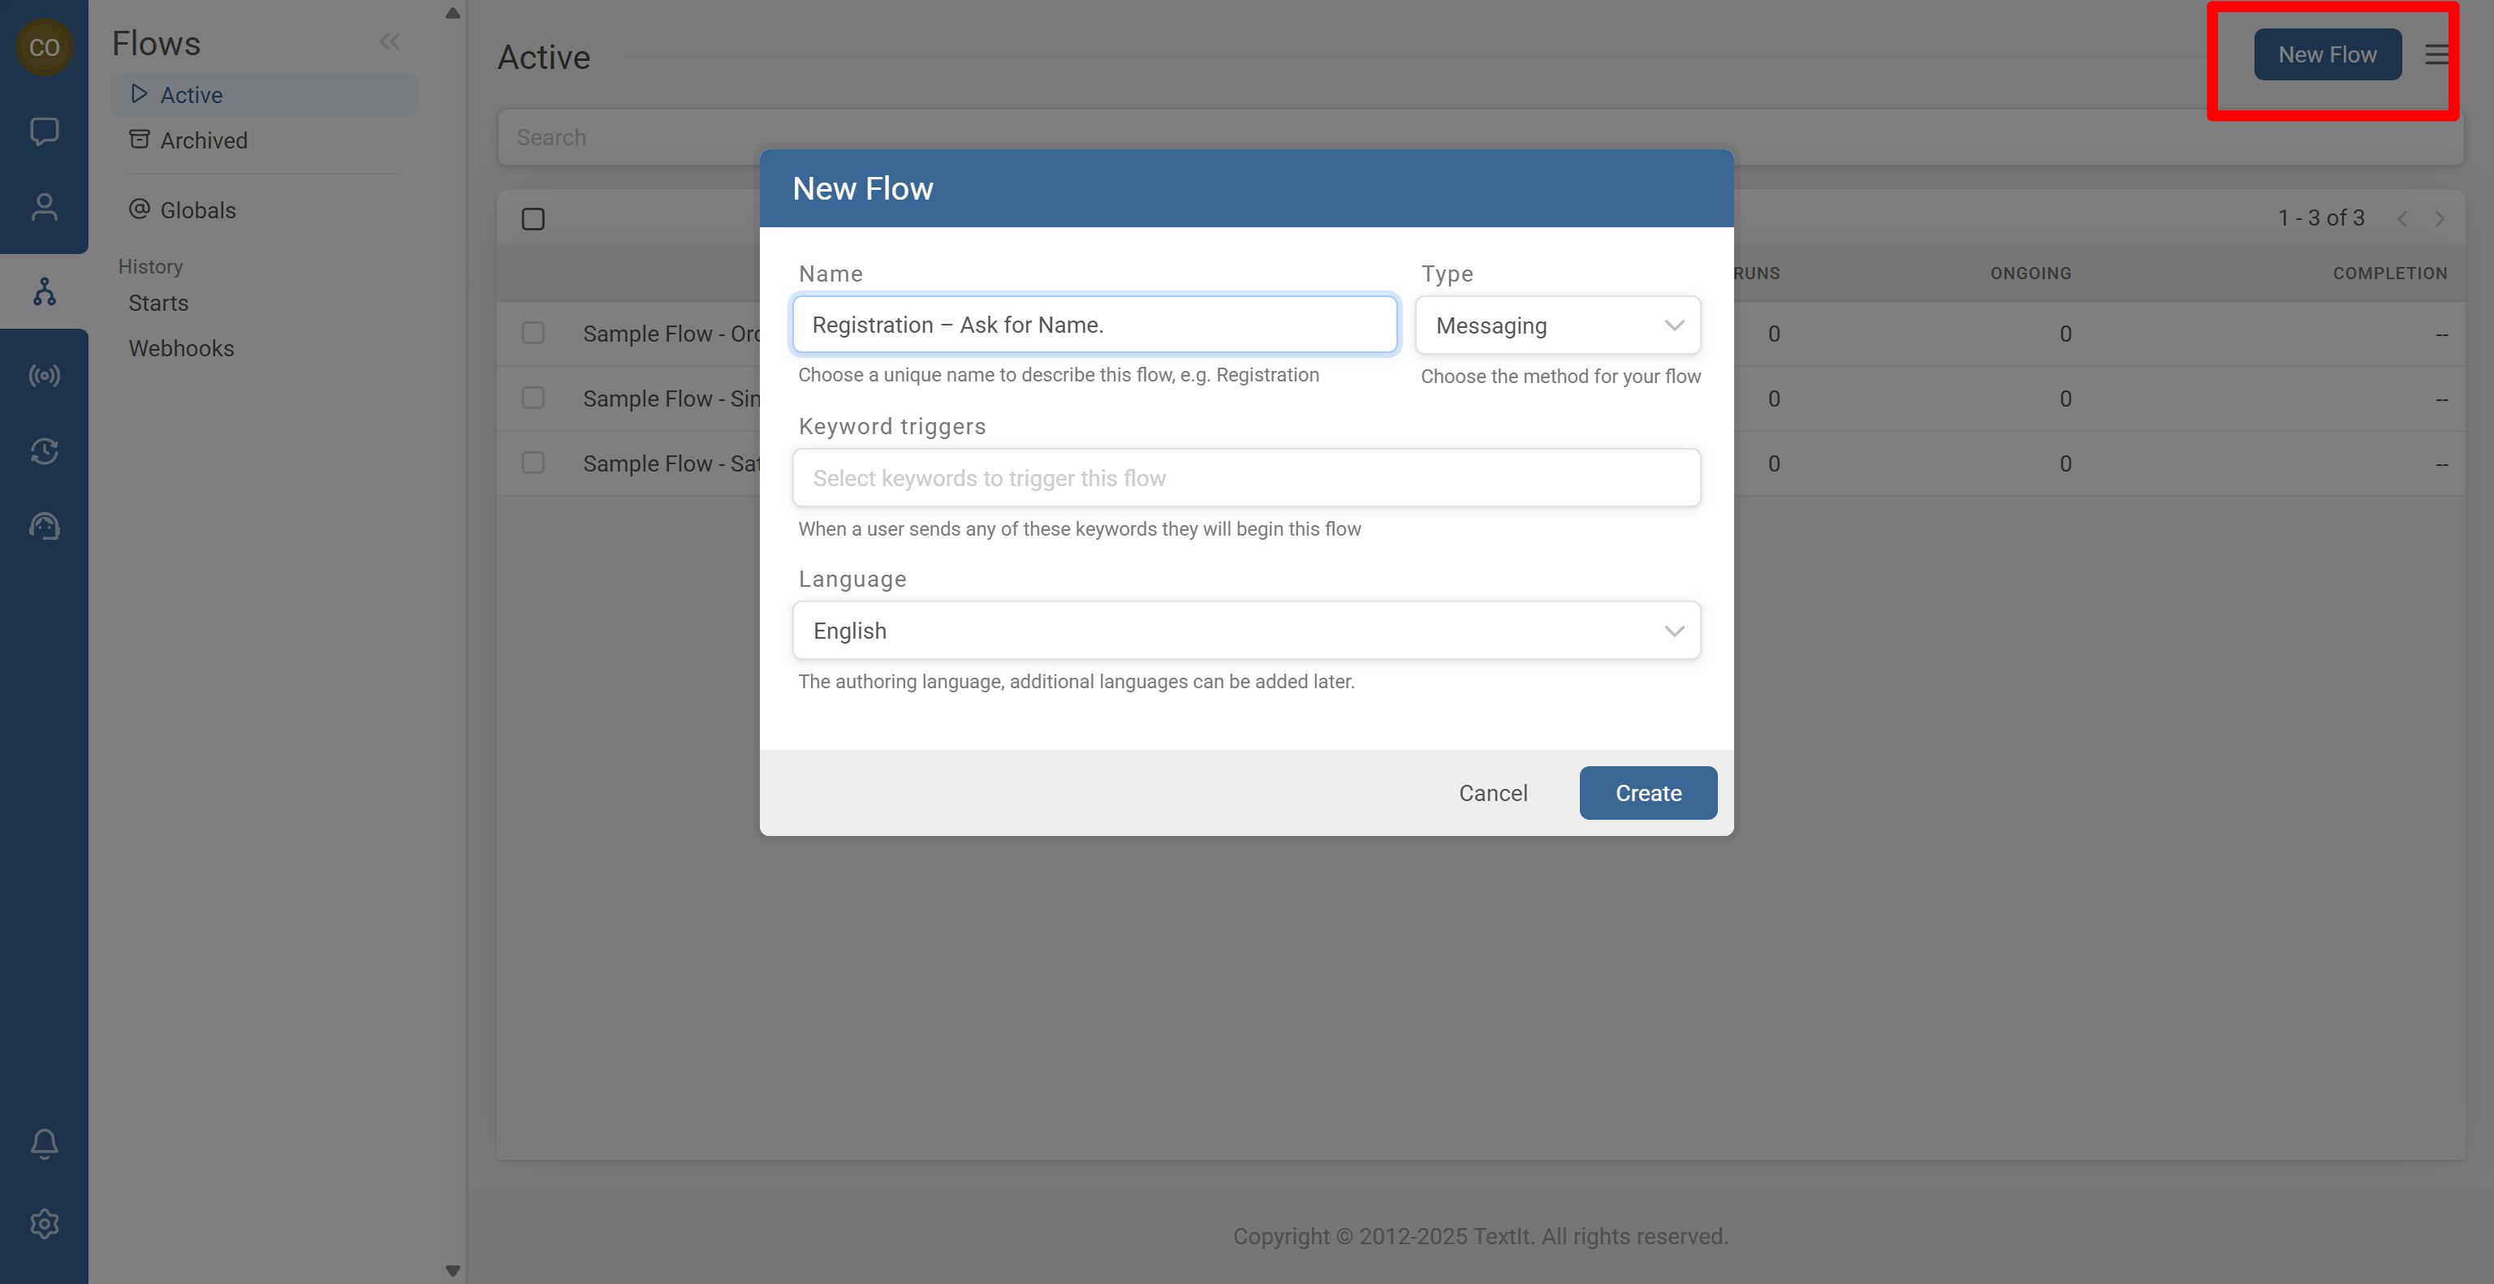Open the Tickets headset icon

[44, 527]
